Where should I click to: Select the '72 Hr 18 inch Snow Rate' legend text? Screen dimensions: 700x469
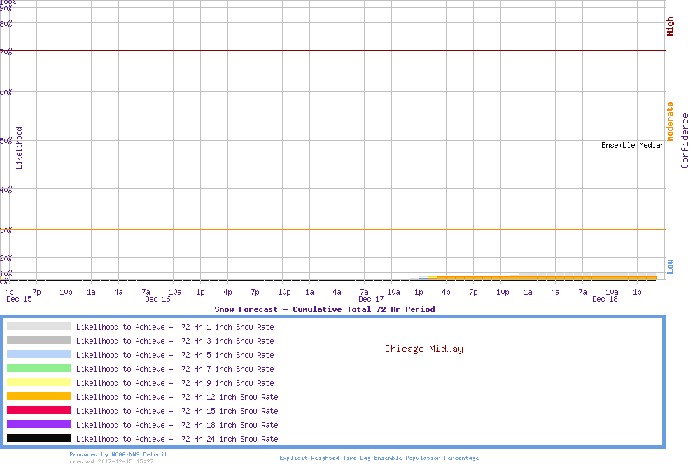point(230,426)
